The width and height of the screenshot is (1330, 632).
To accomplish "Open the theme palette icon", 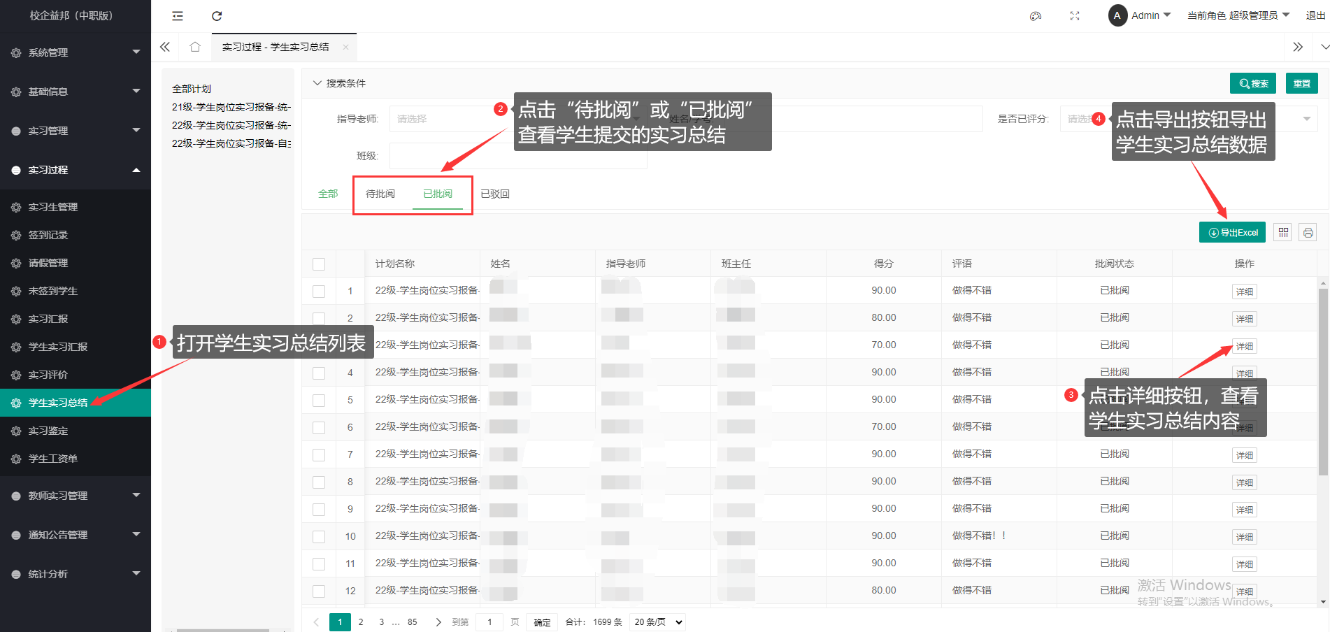I will [1036, 16].
